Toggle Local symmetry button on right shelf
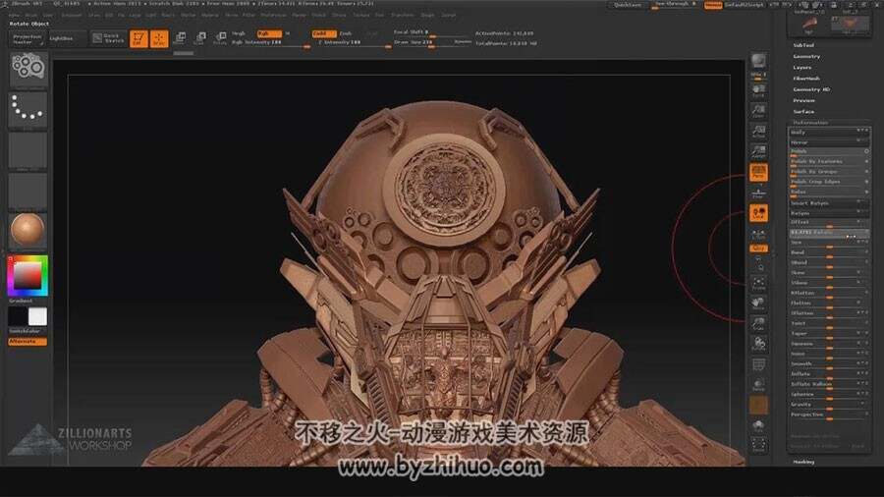Screen dimensions: 884x497 click(x=758, y=213)
